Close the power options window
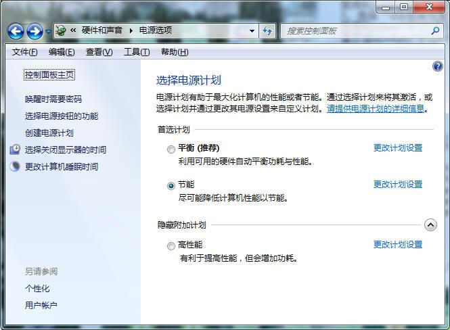450x330 pixels. 429,7
